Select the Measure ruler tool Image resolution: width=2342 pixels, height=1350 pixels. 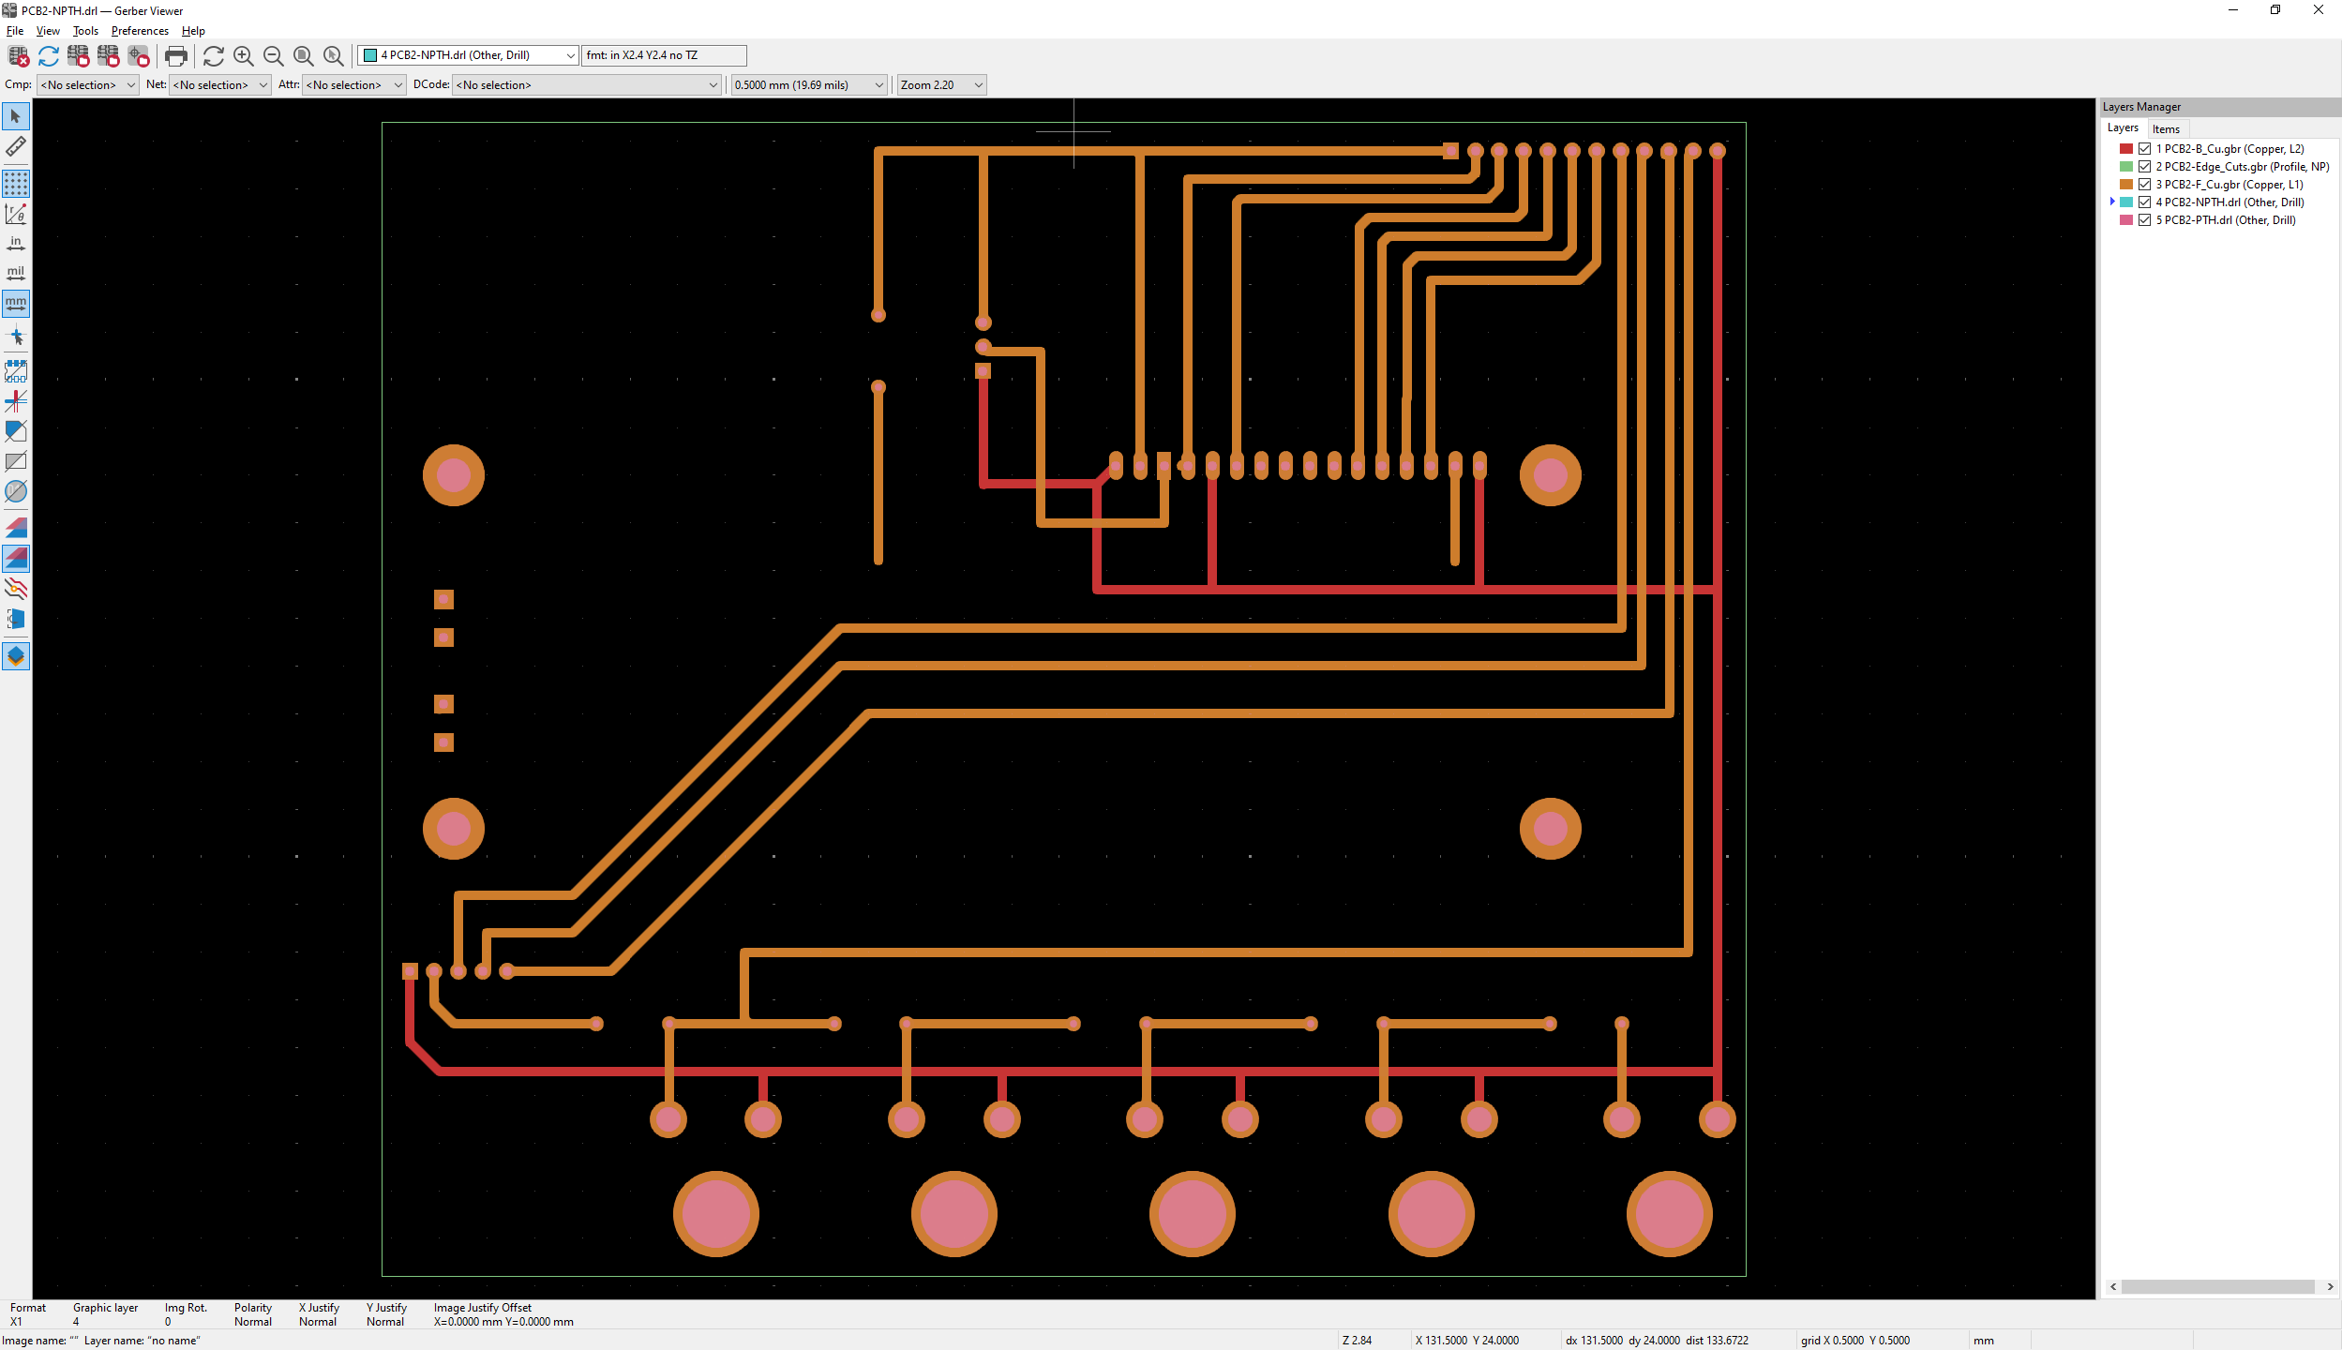pos(16,146)
